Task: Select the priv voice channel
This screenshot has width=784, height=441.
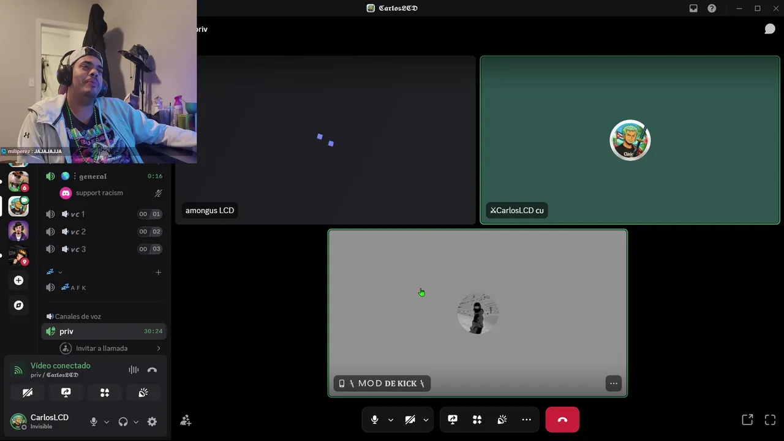Action: click(104, 331)
